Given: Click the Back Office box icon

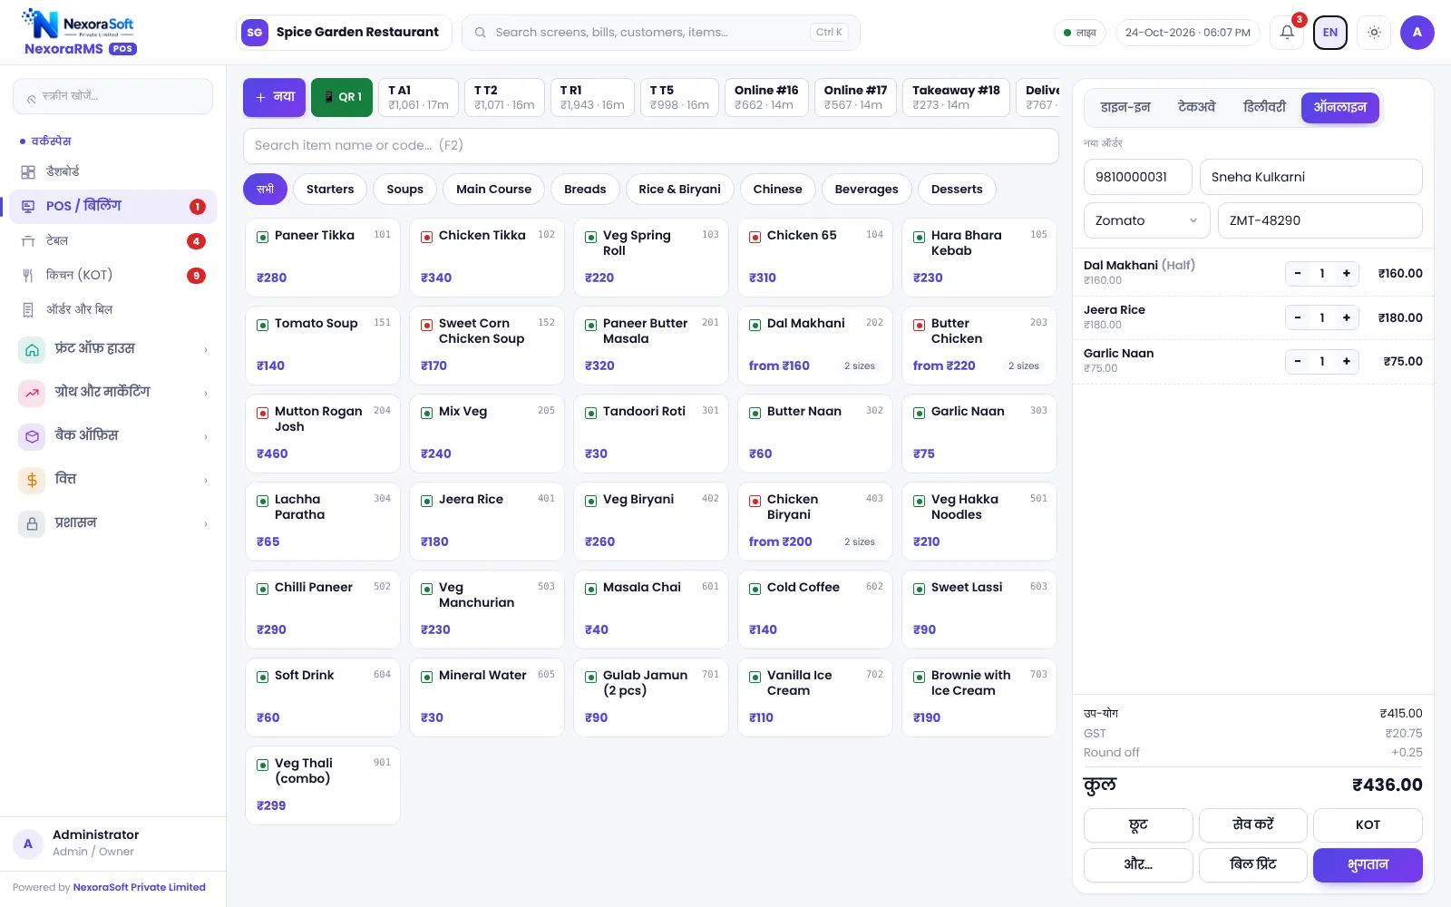Looking at the screenshot, I should click(32, 436).
